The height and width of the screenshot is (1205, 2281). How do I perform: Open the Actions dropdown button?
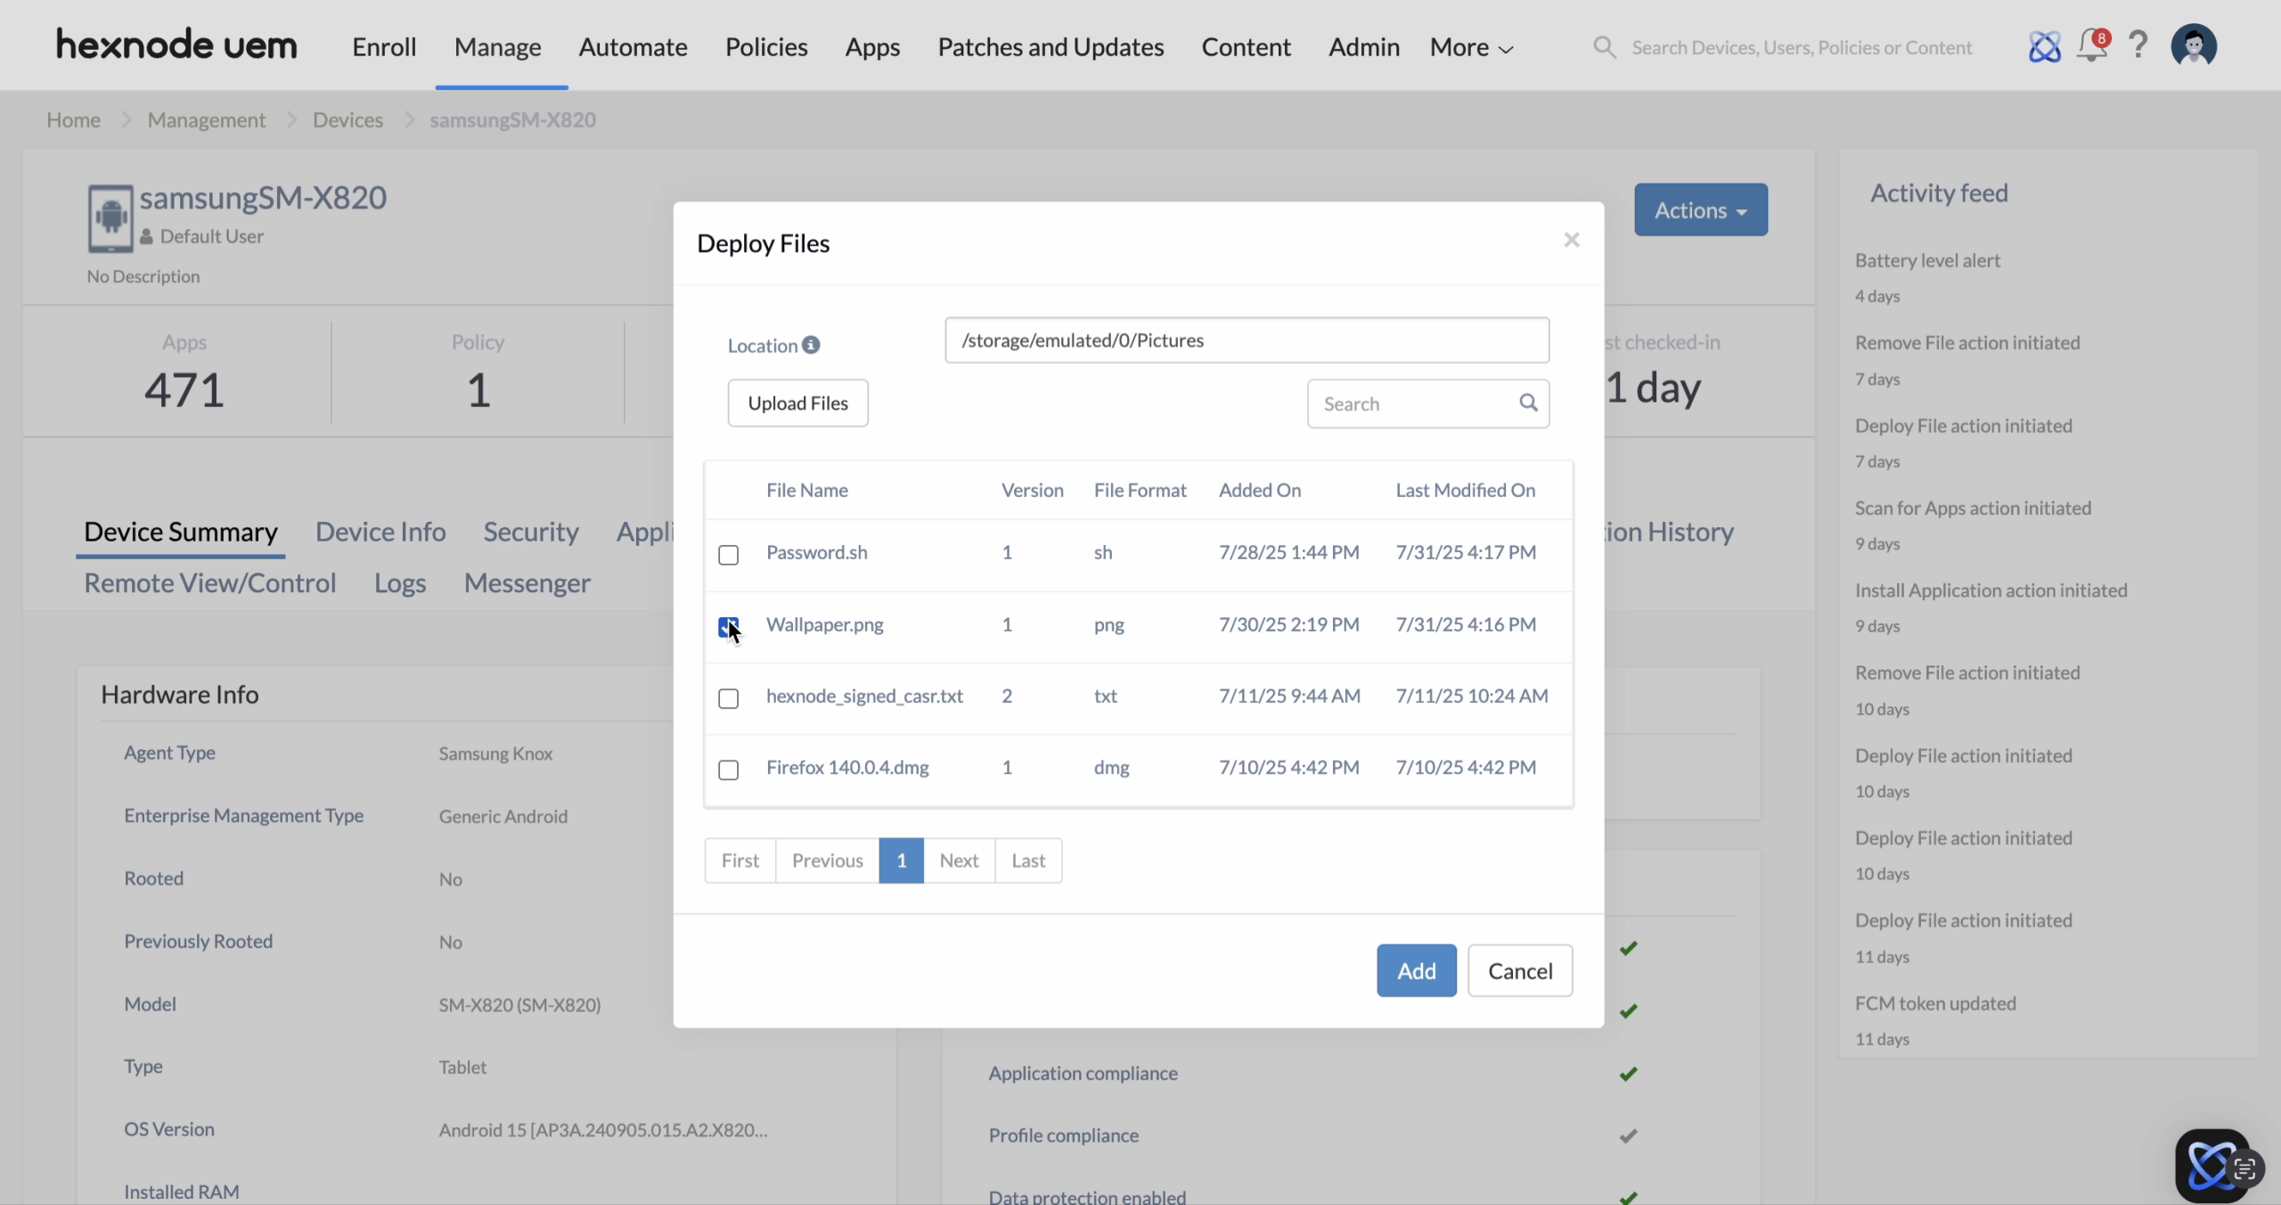click(1701, 210)
